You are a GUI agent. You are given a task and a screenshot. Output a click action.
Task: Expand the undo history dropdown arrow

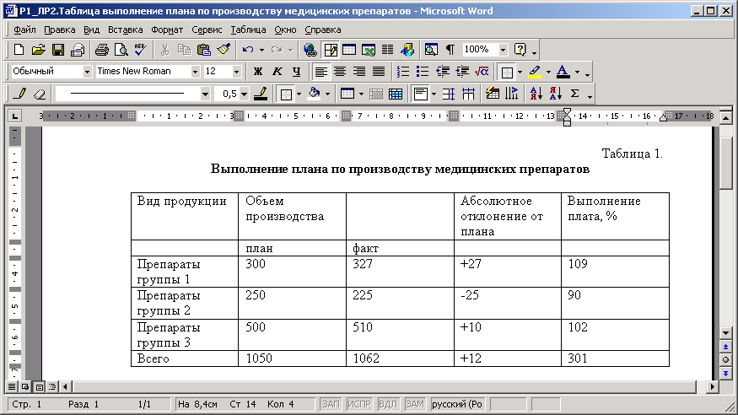pos(261,50)
